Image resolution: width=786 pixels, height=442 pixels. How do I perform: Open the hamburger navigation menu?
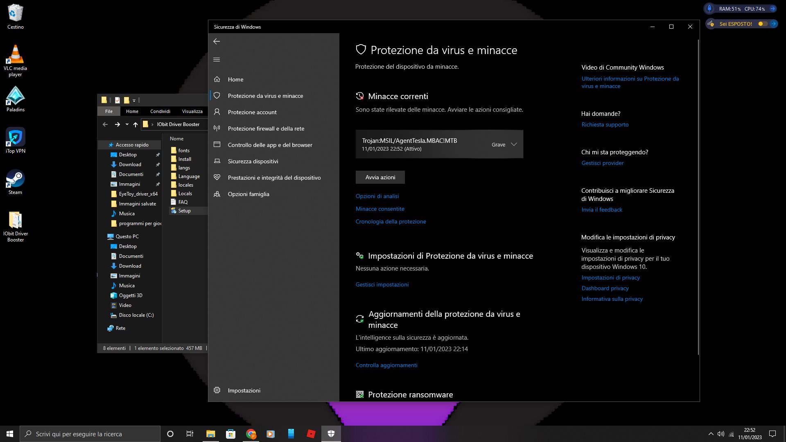pyautogui.click(x=217, y=60)
